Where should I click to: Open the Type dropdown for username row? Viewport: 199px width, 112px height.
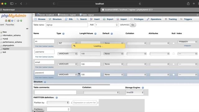(x=67, y=54)
